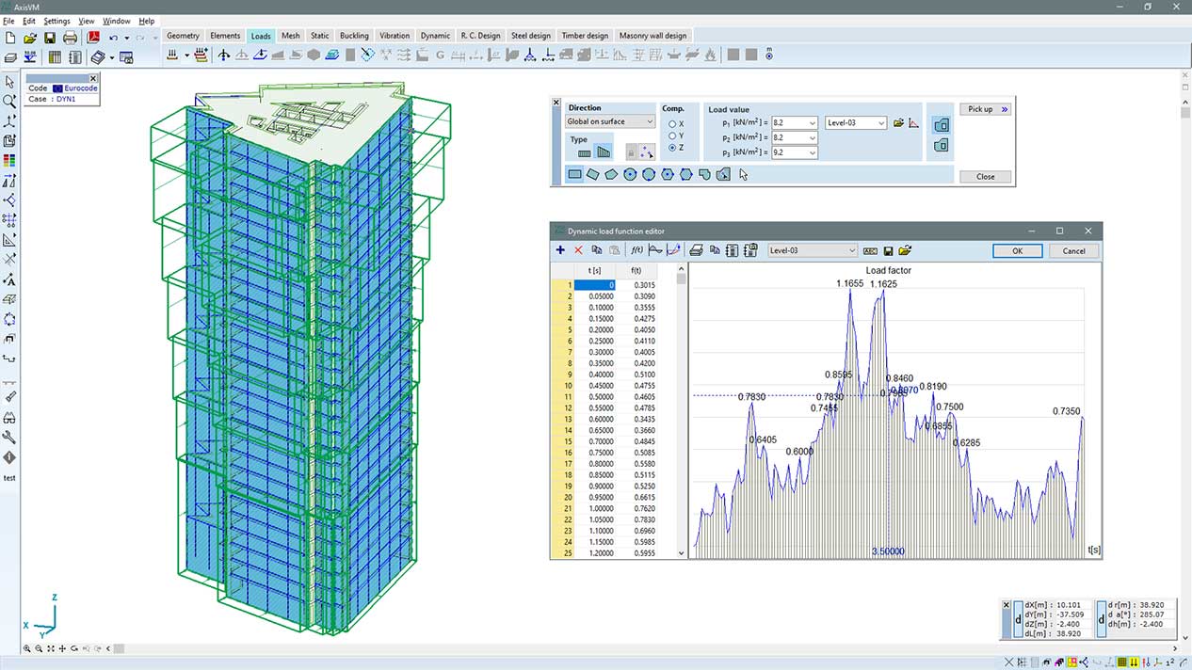Select Y component radio button
This screenshot has height=670, width=1192.
[x=672, y=136]
